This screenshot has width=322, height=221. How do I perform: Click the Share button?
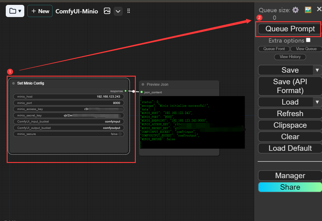(x=290, y=187)
